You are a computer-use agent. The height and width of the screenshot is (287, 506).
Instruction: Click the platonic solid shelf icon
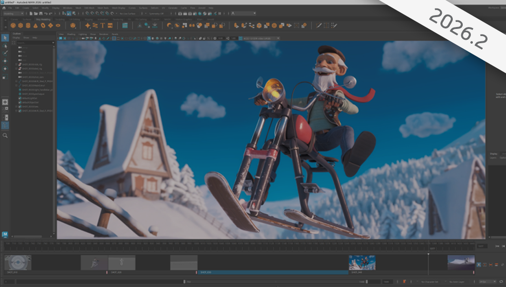[73, 26]
